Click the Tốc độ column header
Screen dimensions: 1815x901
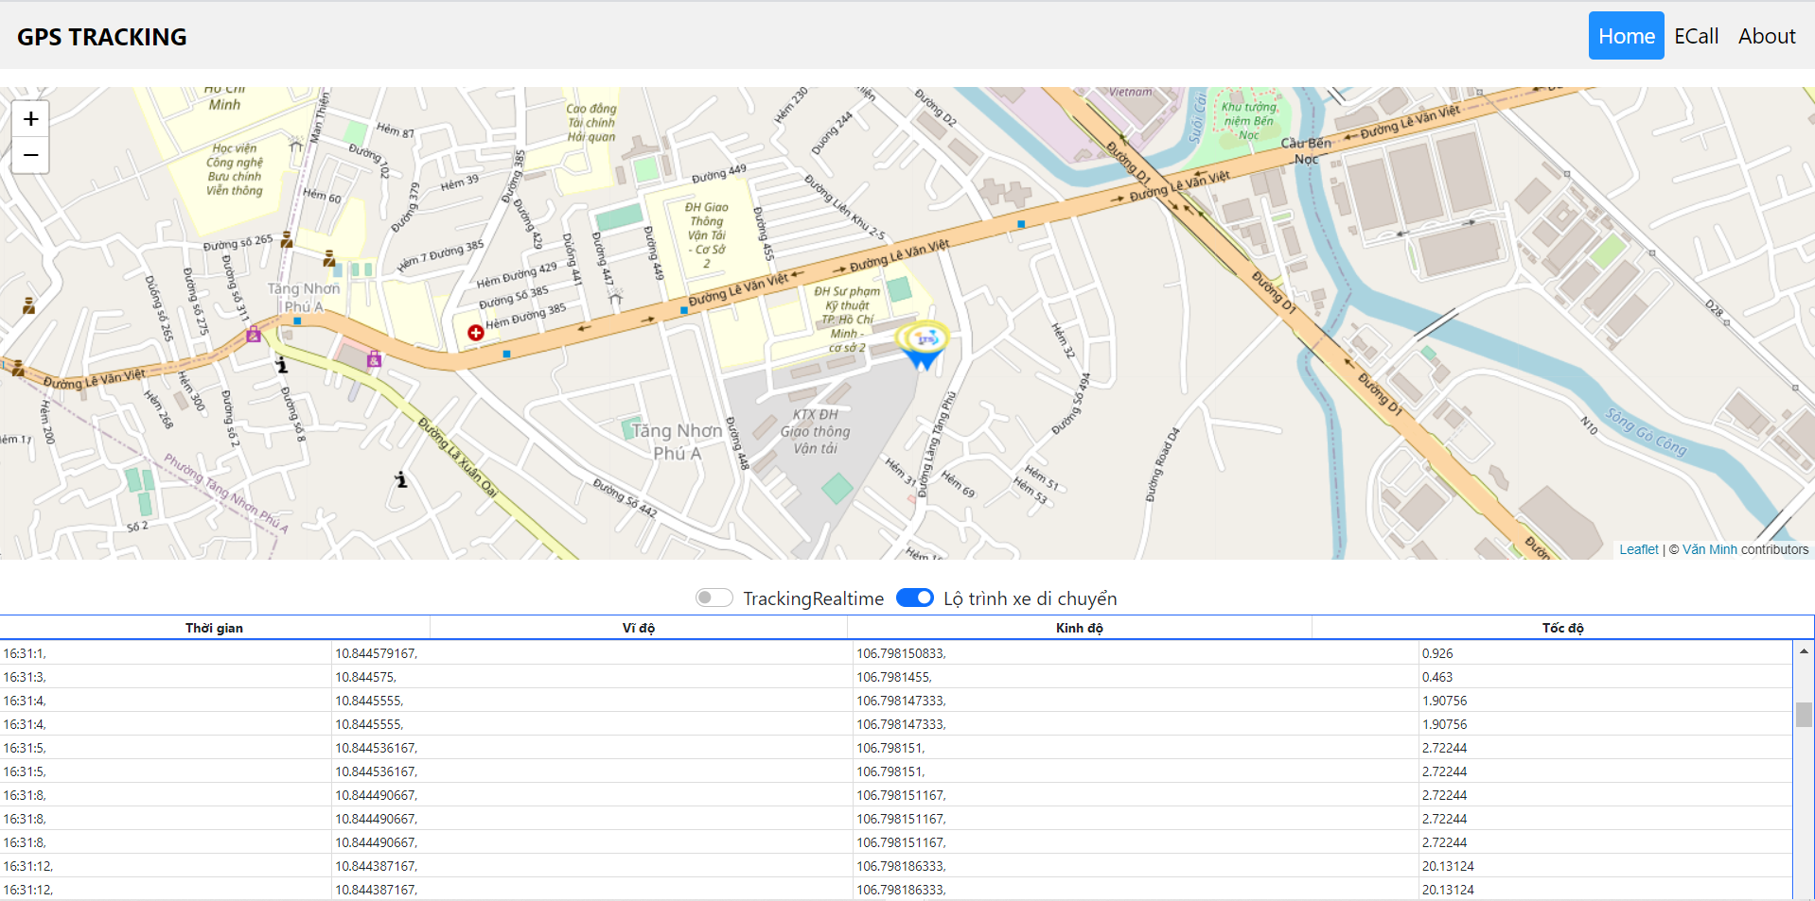click(x=1563, y=627)
